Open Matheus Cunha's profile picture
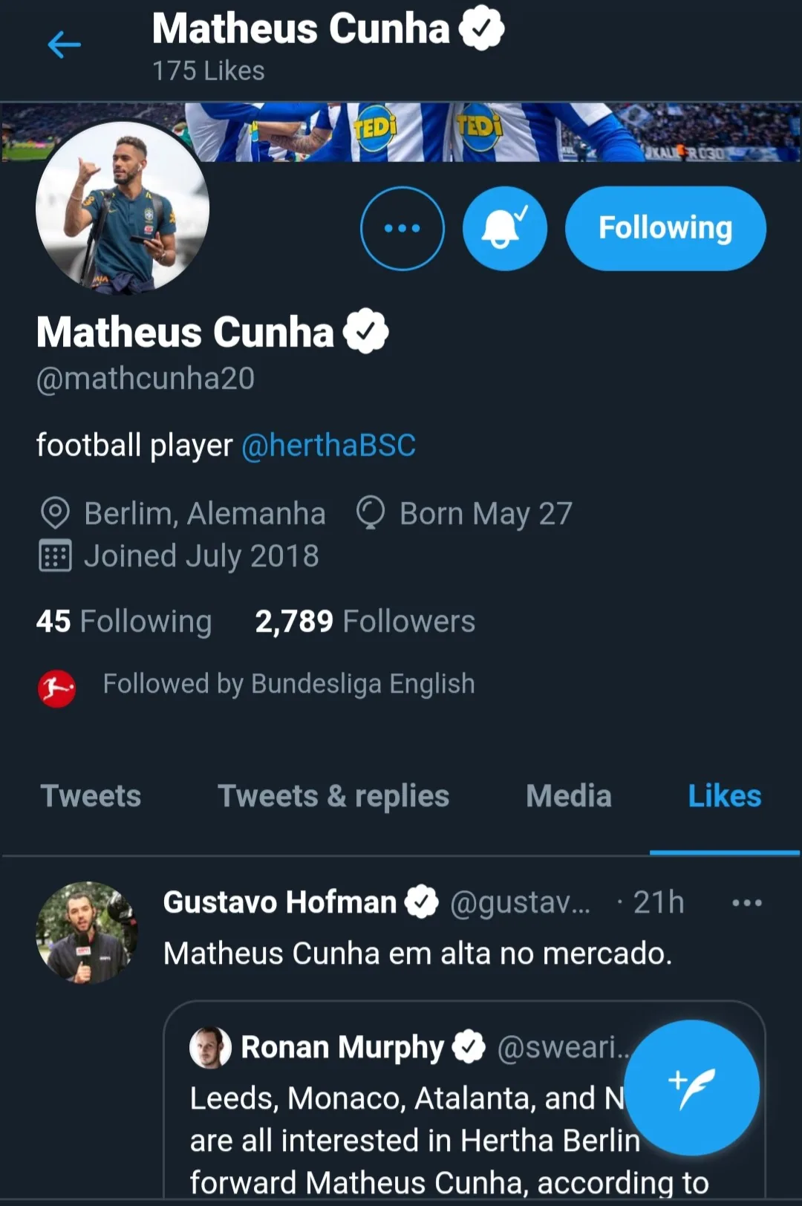802x1206 pixels. 123,209
